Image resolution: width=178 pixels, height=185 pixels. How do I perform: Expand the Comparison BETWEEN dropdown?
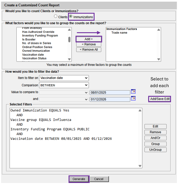64,85
